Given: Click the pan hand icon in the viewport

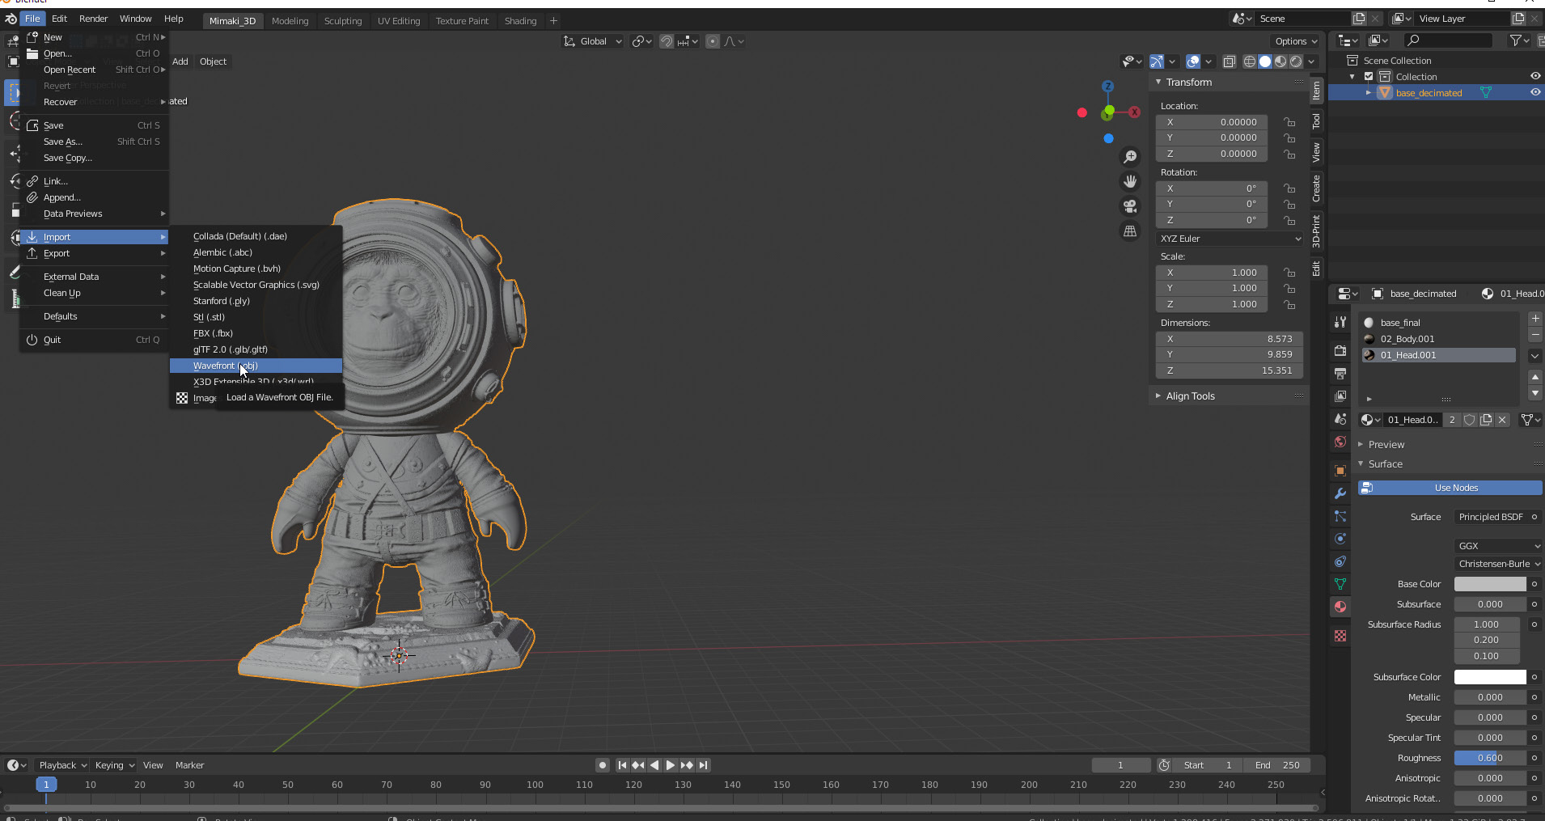Looking at the screenshot, I should (x=1130, y=181).
